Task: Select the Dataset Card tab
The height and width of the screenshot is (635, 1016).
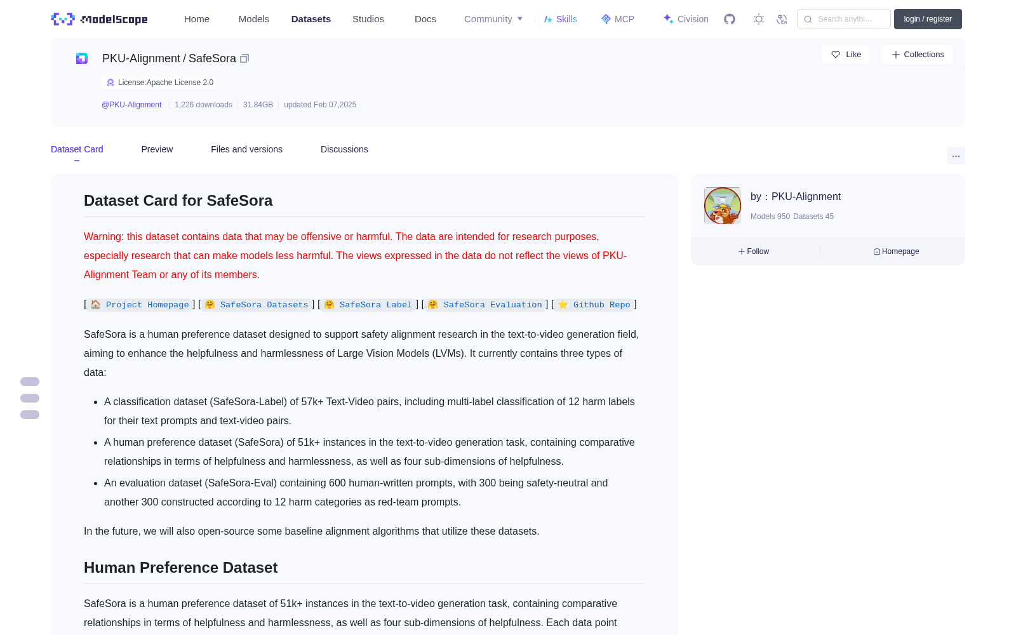Action: [77, 149]
